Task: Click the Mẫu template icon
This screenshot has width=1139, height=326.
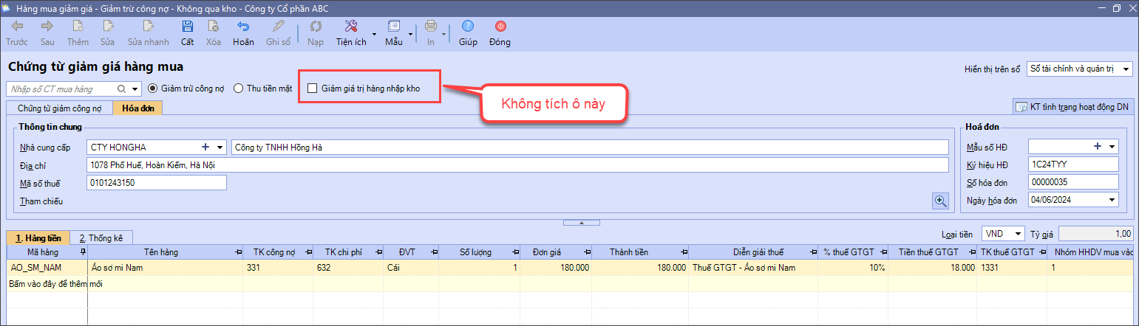Action: (x=393, y=27)
